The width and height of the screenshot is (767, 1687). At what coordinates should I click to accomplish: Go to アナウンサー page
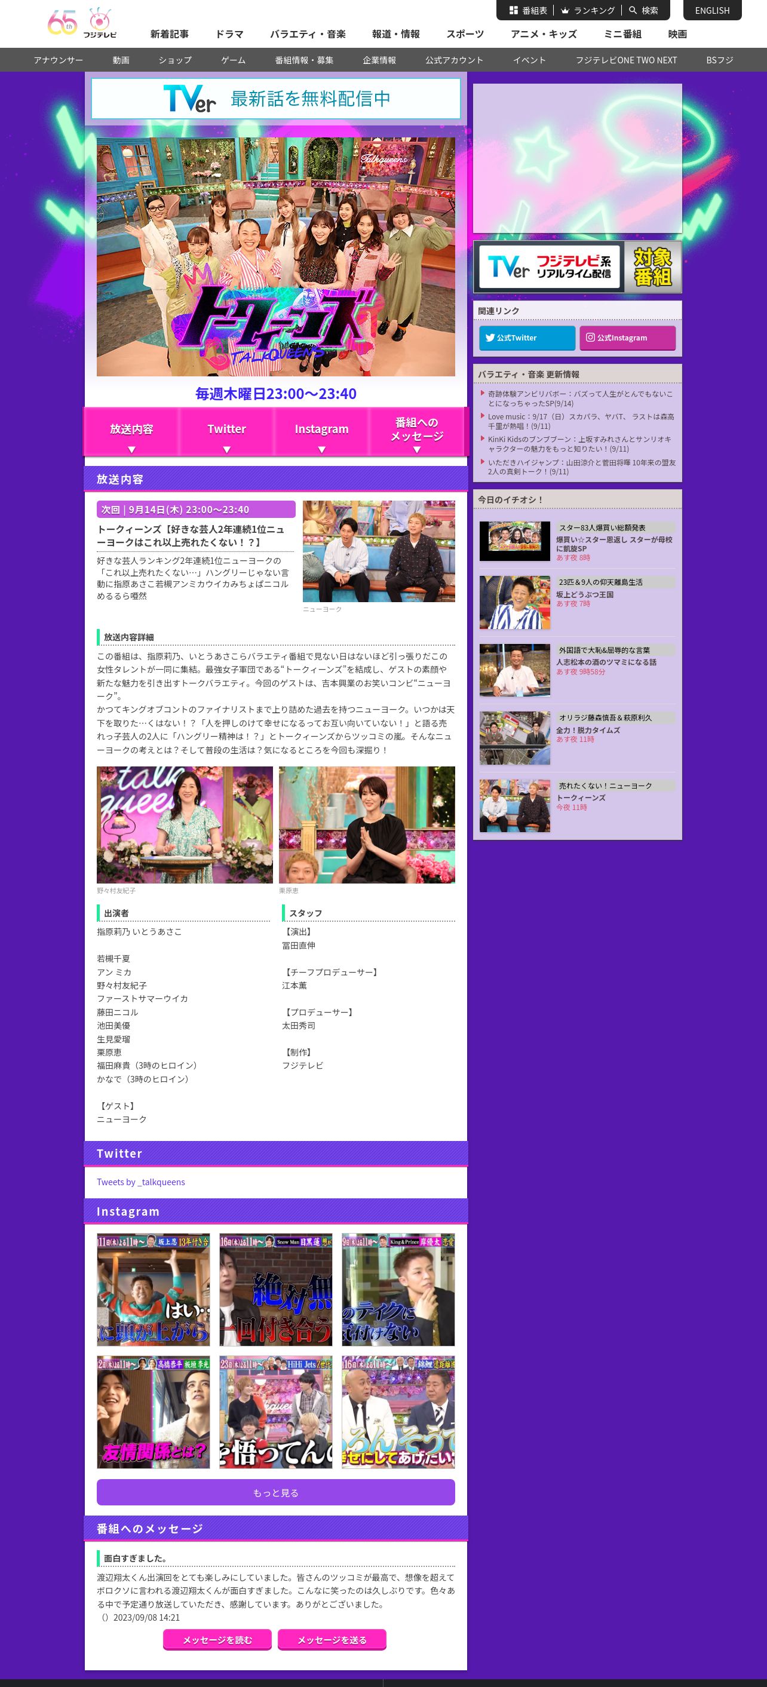(59, 60)
